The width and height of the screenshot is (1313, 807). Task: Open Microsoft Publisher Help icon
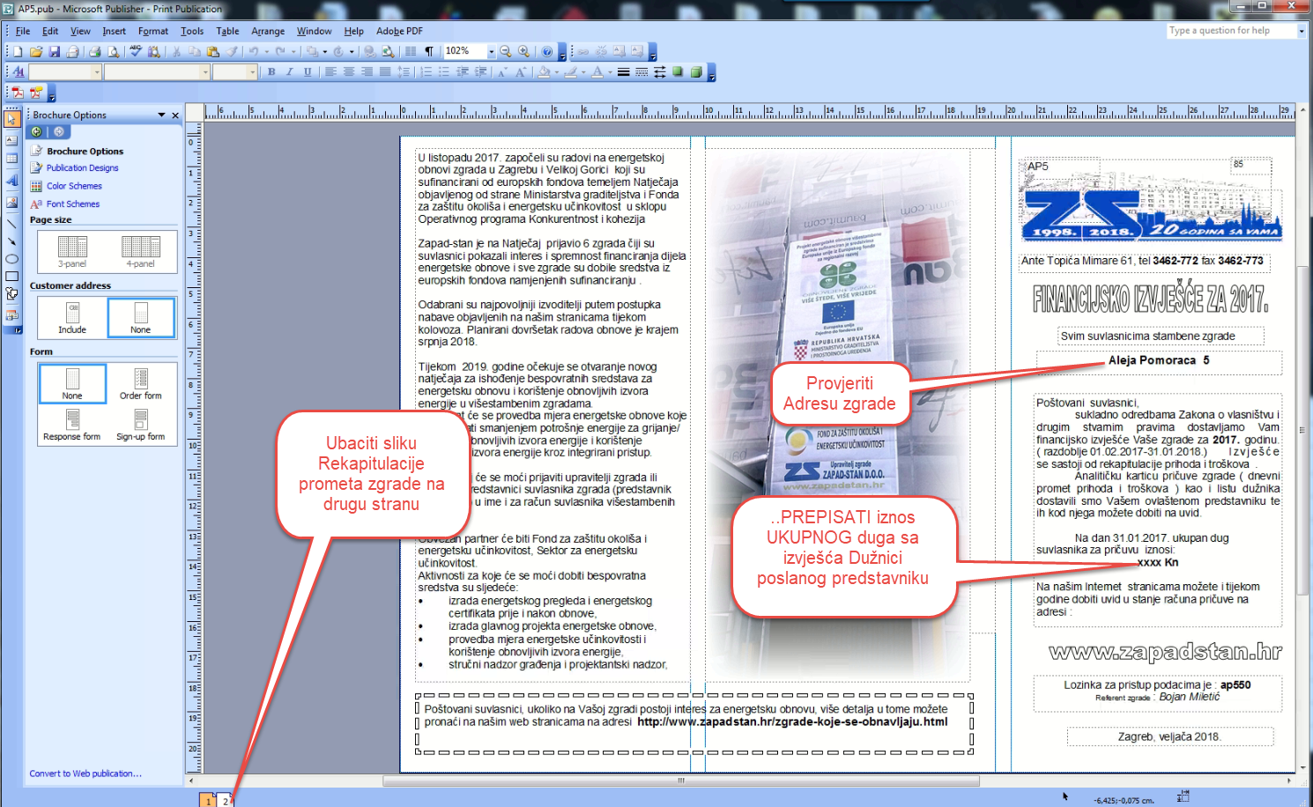(547, 52)
